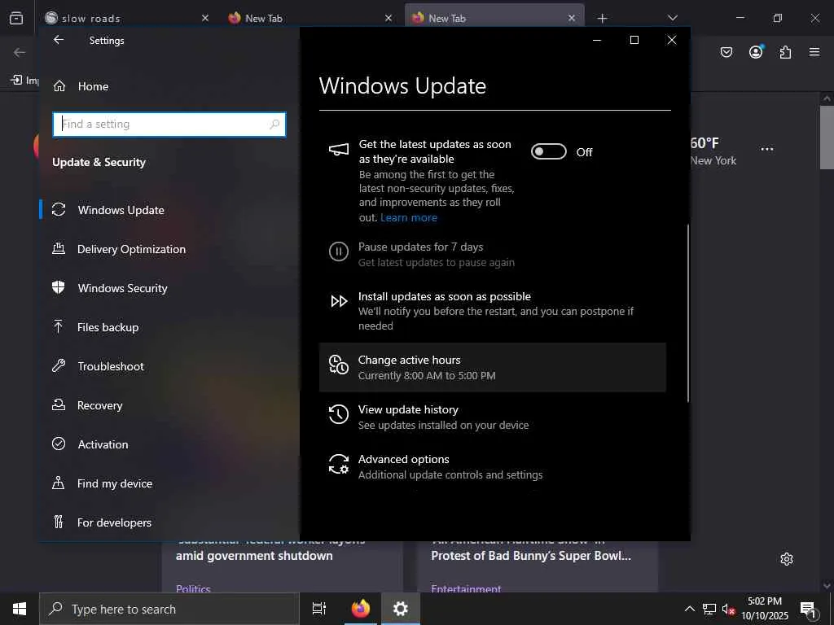This screenshot has width=834, height=625.
Task: Focus the Find a setting search box
Action: coord(169,125)
